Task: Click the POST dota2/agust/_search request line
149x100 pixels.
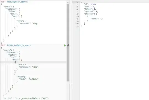Action: click(14, 2)
